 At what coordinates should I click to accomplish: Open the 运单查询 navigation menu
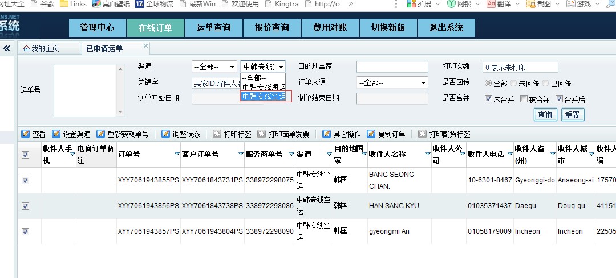pyautogui.click(x=213, y=27)
